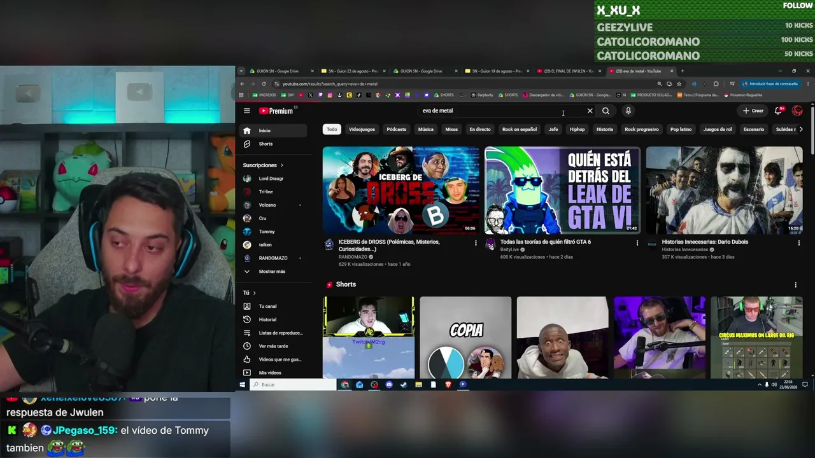
Task: Open the GTA VI leak video thumbnail
Action: pos(563,190)
